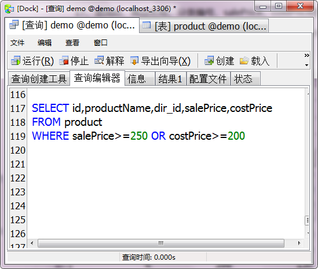
Task: Click the table name product on line 118
Action: [83, 122]
